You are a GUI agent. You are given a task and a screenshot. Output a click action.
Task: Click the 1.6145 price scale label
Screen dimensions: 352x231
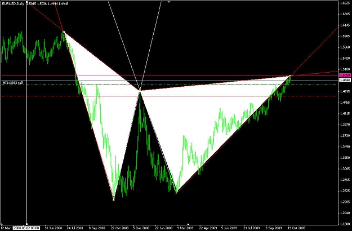pyautogui.click(x=345, y=25)
